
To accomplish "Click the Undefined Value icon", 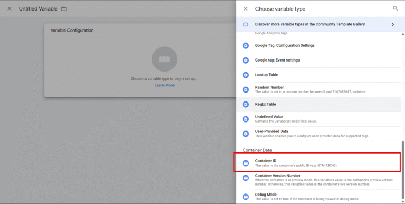I will pyautogui.click(x=246, y=119).
